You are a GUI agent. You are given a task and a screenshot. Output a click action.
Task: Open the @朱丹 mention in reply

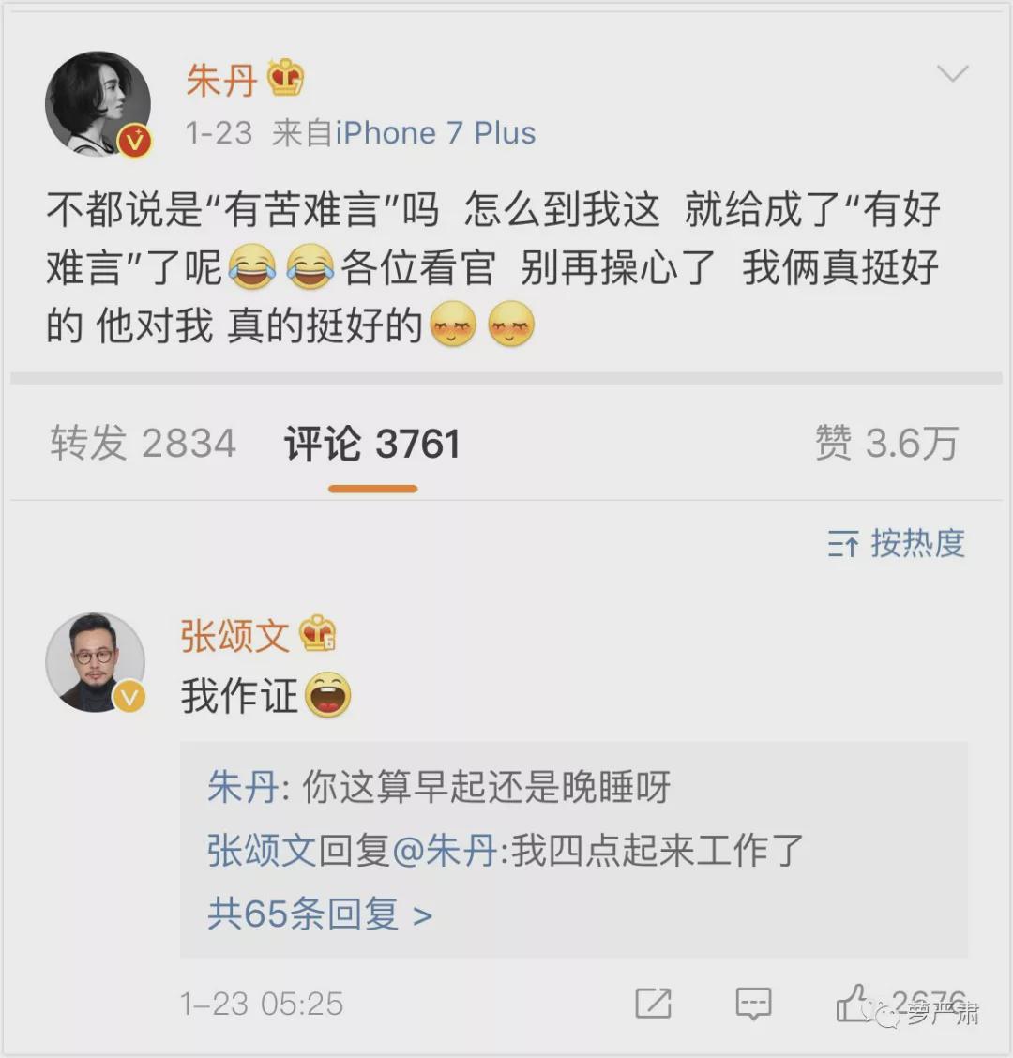[x=445, y=850]
